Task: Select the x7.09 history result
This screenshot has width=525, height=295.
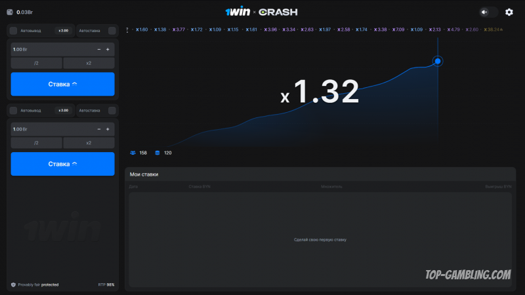Action: [x=398, y=29]
